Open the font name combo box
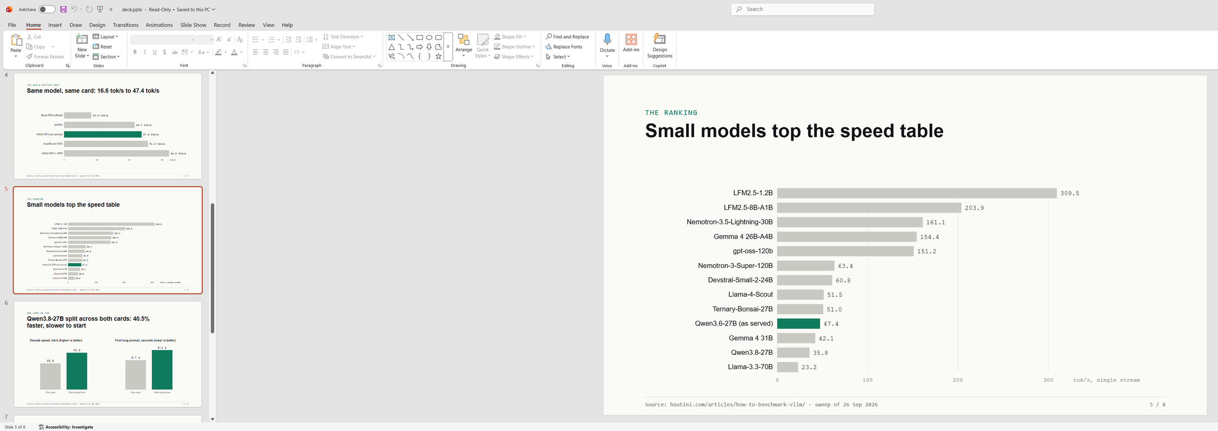The width and height of the screenshot is (1218, 431). [x=163, y=40]
